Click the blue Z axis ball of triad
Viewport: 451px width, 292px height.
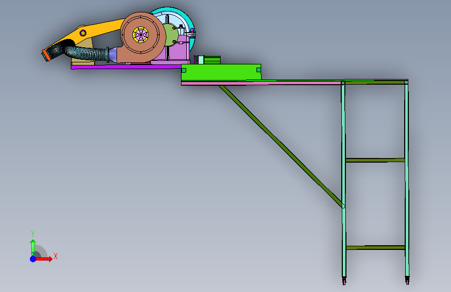[x=33, y=259]
